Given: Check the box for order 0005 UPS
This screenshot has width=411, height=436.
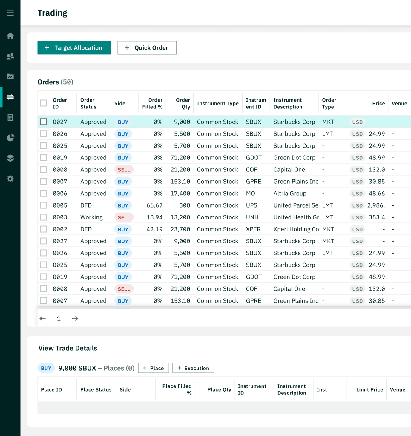Looking at the screenshot, I should 44,205.
